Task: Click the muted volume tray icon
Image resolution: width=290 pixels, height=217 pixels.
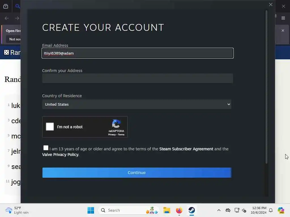Action: pos(244,210)
